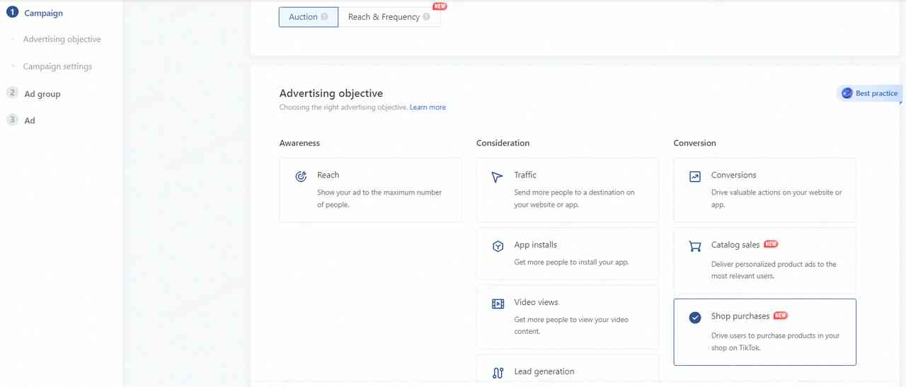Click the Best practice badge icon
This screenshot has height=387, width=906.
[x=847, y=93]
